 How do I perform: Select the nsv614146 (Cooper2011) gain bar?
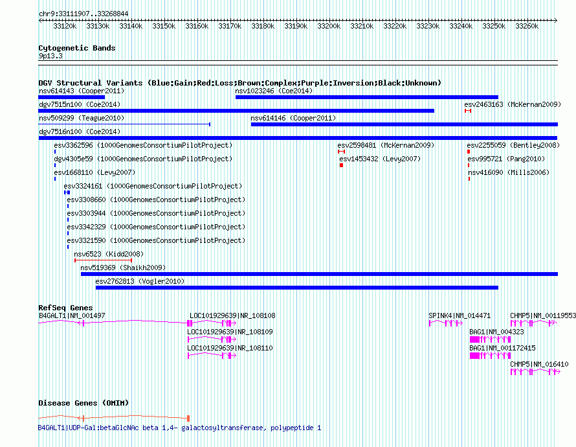[x=404, y=124]
